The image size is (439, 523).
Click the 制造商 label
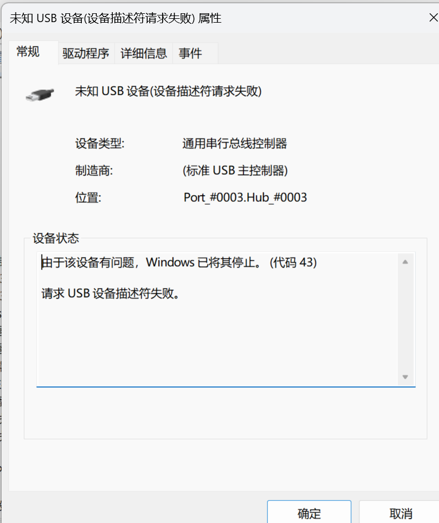[94, 171]
